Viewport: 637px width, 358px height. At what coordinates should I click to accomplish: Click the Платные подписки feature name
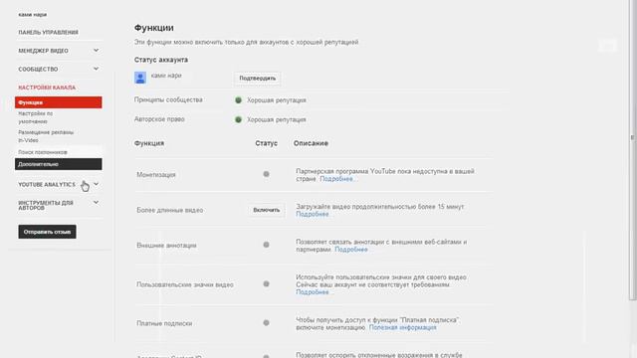point(164,323)
